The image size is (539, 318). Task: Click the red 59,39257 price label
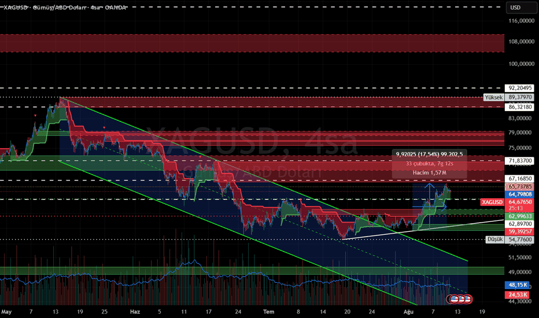[520, 231]
